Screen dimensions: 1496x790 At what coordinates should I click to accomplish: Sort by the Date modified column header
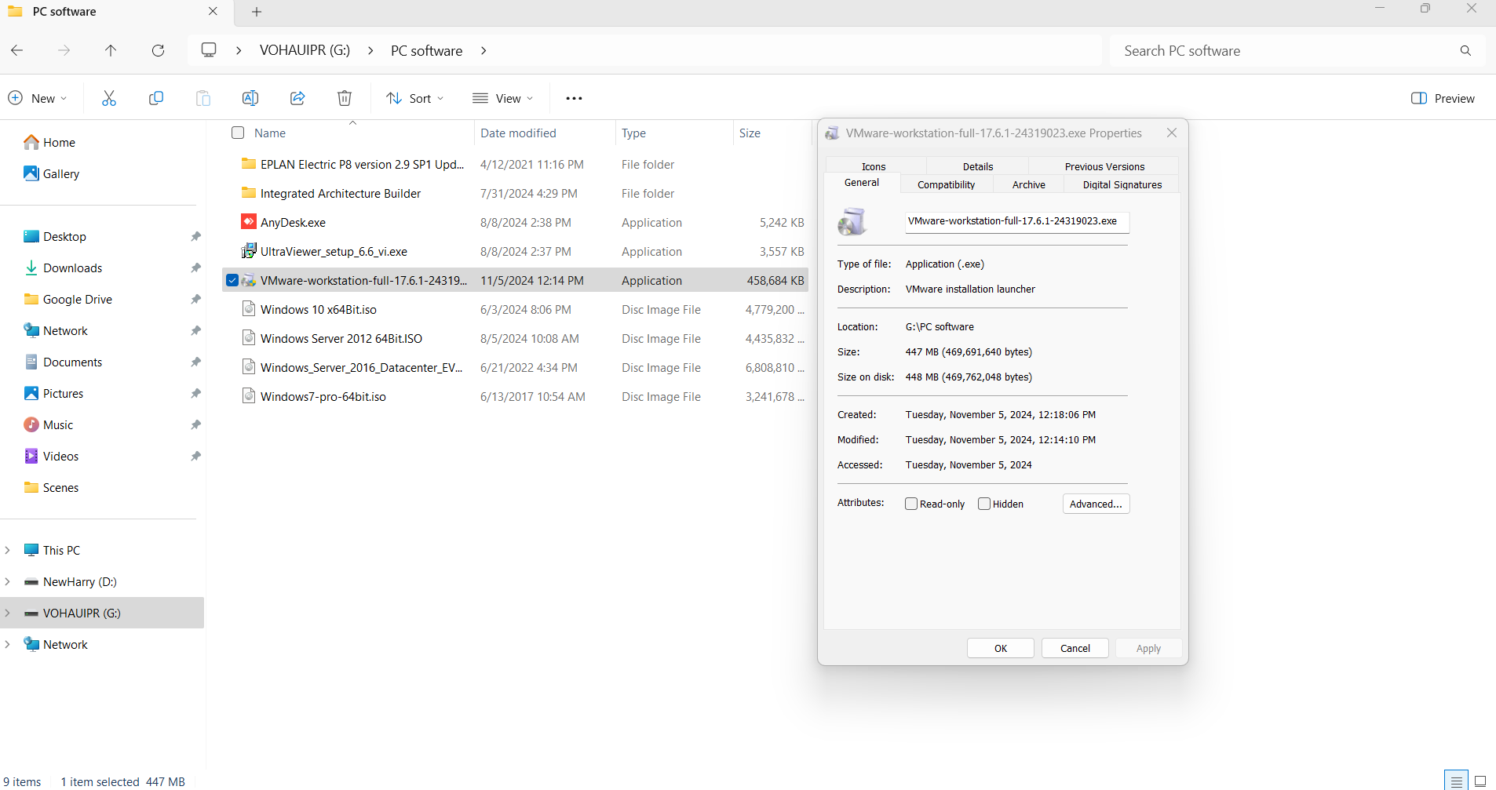pyautogui.click(x=545, y=133)
